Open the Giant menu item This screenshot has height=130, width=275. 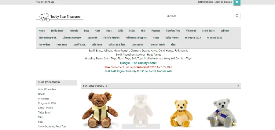click(132, 31)
